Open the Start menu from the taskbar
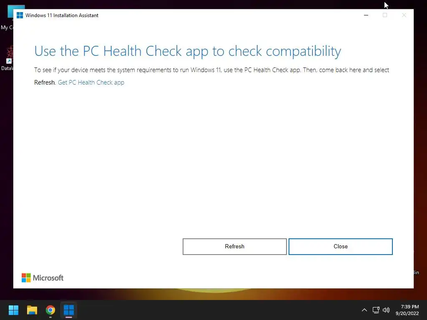This screenshot has width=427, height=320. pyautogui.click(x=13, y=310)
